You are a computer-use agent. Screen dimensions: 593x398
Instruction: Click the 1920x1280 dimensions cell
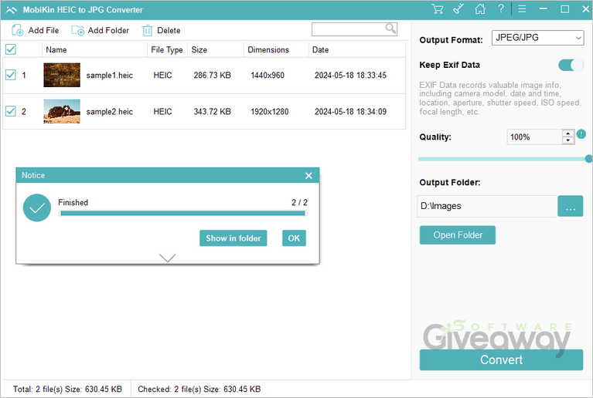(270, 112)
